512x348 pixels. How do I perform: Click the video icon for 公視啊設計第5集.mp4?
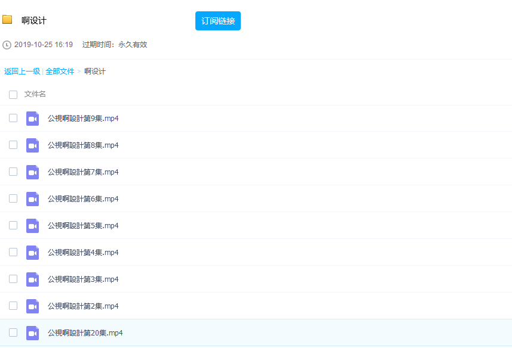pyautogui.click(x=32, y=226)
